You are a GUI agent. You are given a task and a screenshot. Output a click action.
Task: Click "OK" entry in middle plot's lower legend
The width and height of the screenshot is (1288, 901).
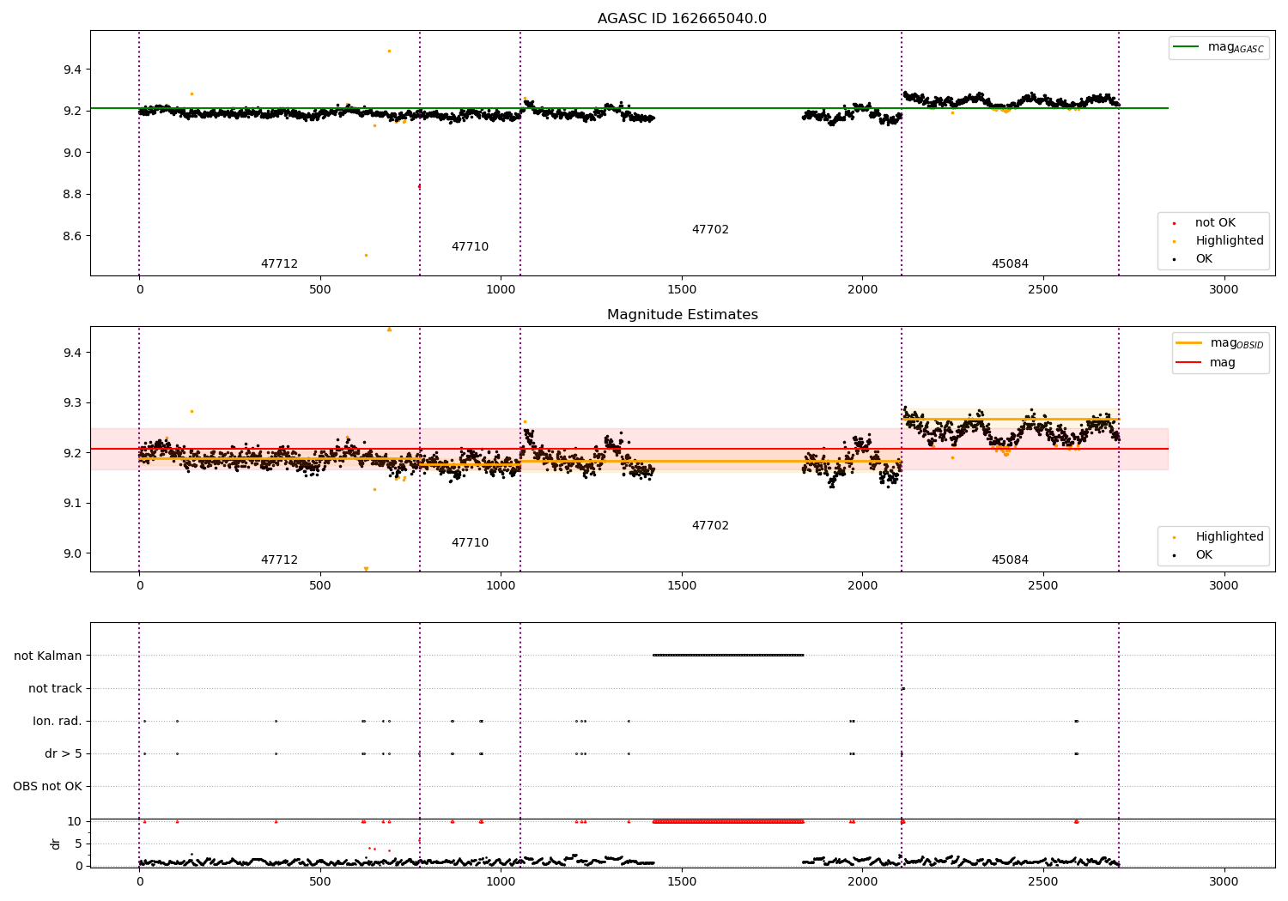[1194, 555]
